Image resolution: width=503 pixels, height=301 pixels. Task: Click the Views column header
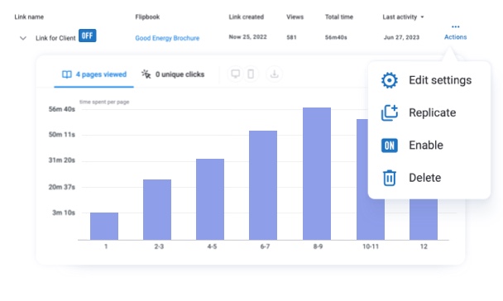[x=295, y=17]
